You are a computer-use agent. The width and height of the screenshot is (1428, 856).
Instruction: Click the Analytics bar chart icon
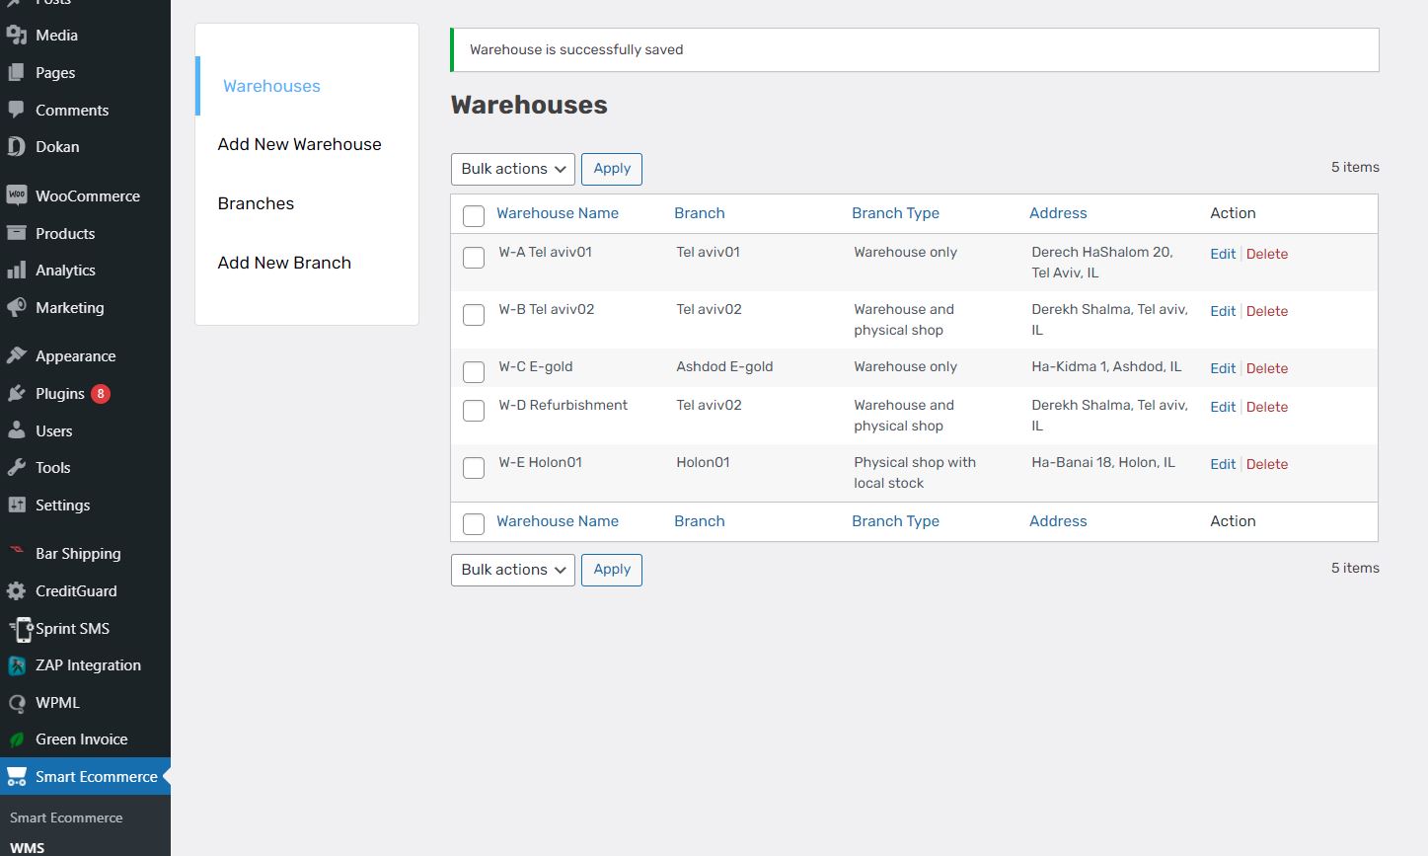[17, 271]
